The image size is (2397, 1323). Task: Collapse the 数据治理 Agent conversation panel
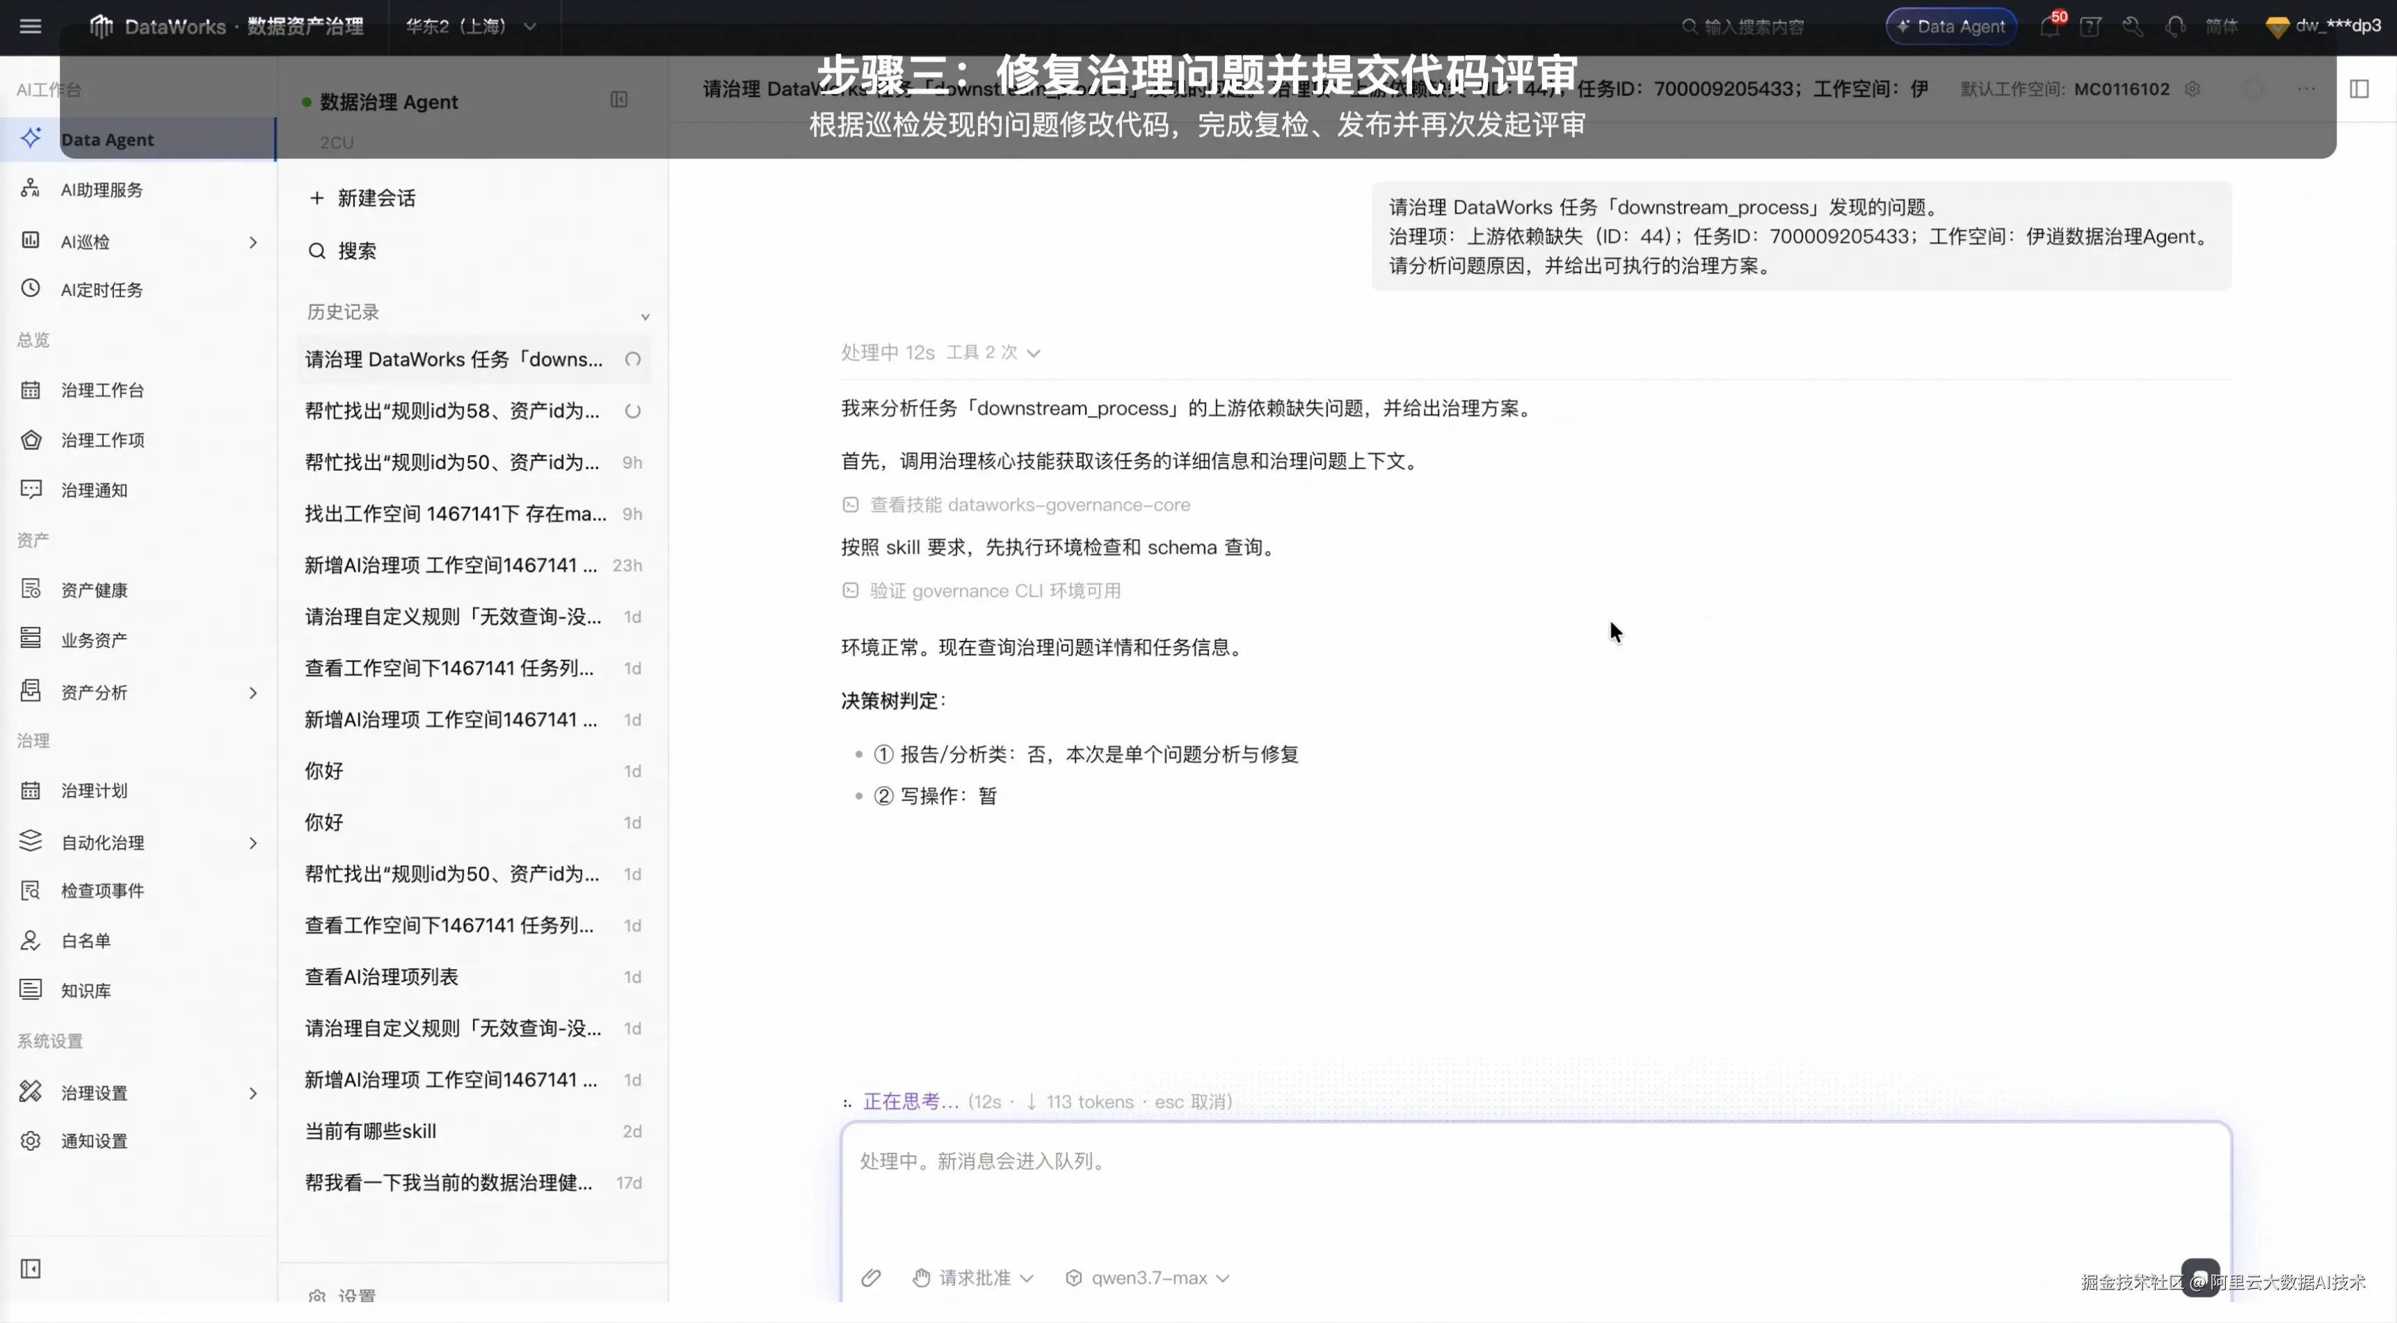619,99
